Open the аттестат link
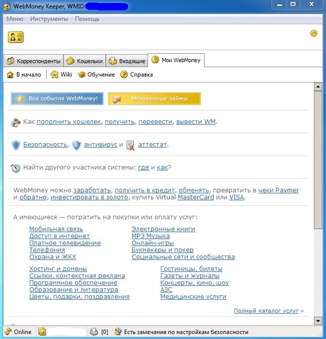This screenshot has width=326, height=339. [152, 145]
